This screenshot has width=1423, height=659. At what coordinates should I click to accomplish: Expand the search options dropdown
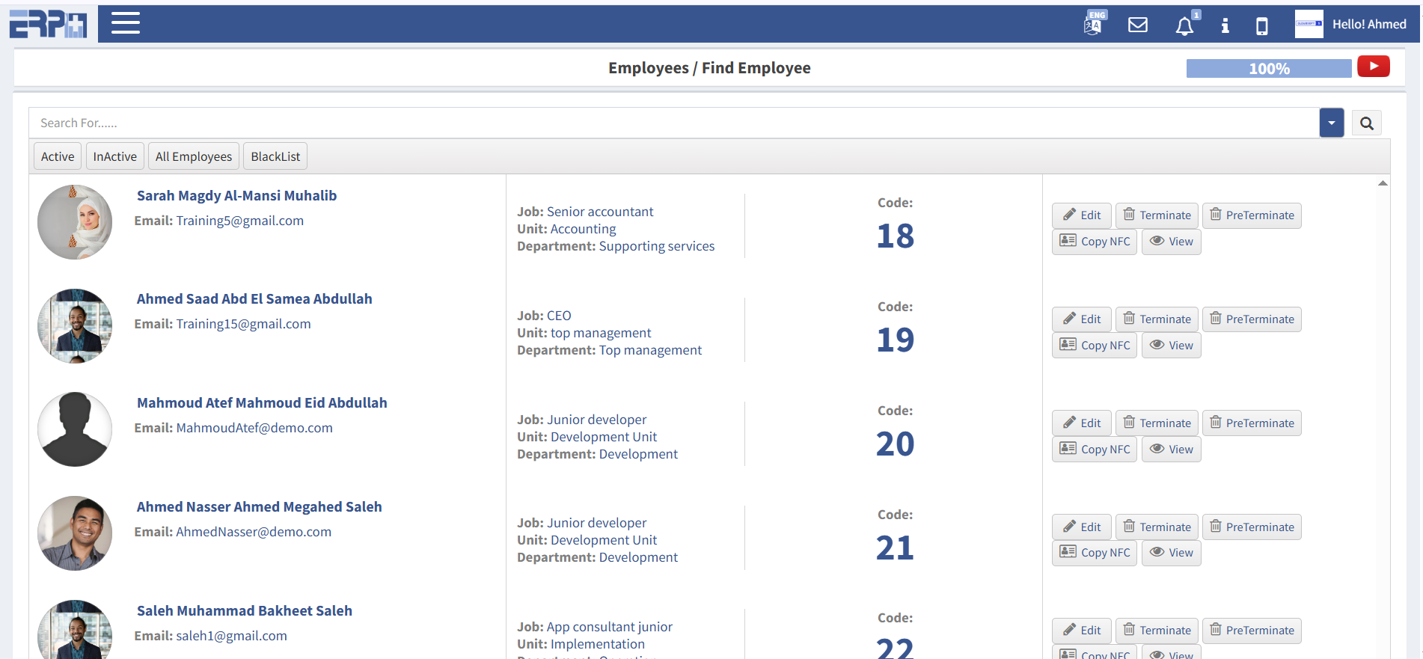tap(1331, 123)
